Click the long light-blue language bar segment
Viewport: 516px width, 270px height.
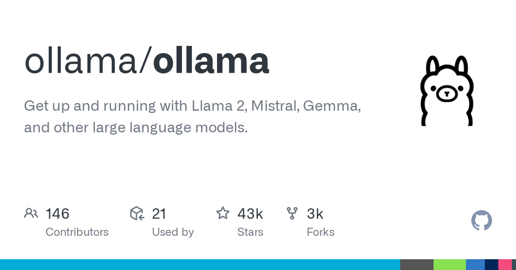[x=200, y=264]
